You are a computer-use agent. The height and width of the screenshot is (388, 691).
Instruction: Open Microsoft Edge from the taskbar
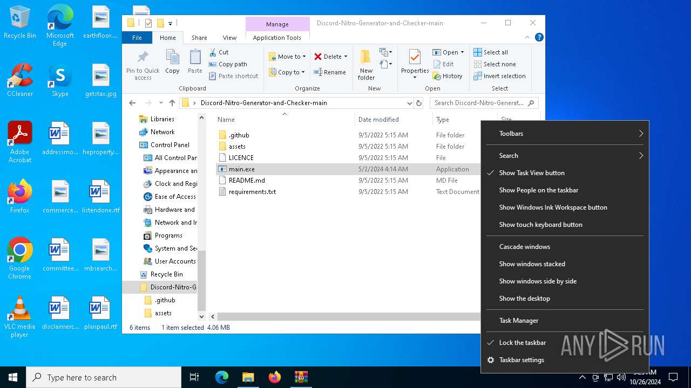point(222,377)
